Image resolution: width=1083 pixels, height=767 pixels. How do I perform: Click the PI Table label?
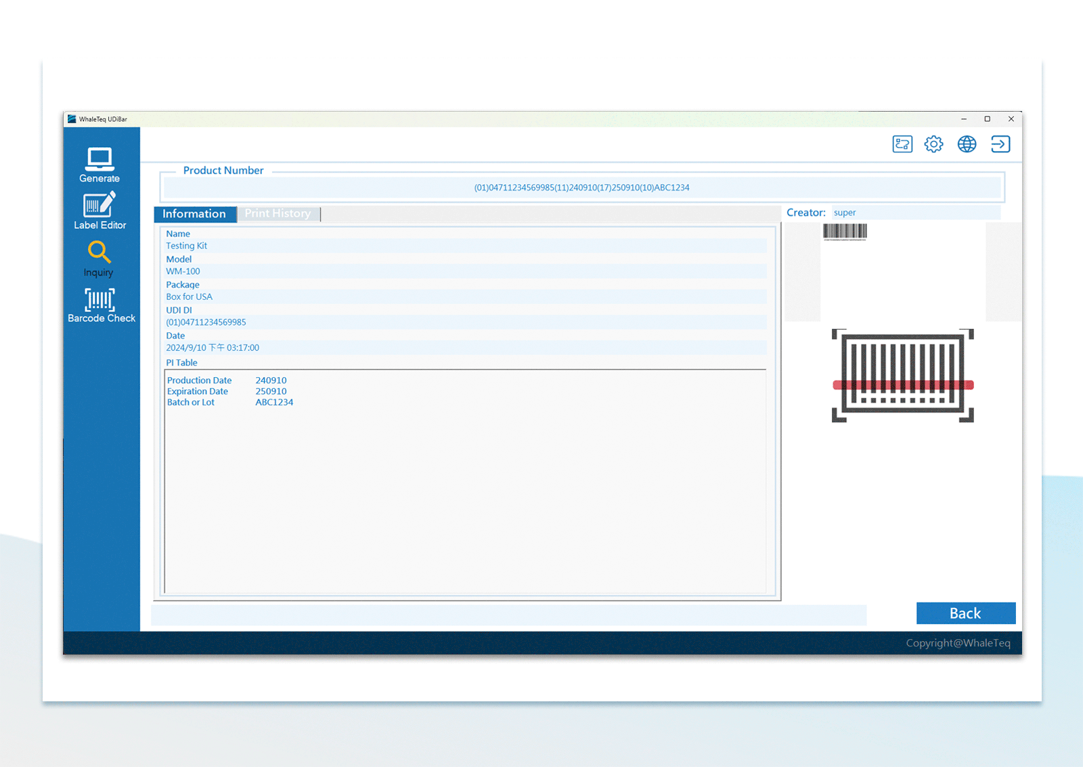point(181,363)
